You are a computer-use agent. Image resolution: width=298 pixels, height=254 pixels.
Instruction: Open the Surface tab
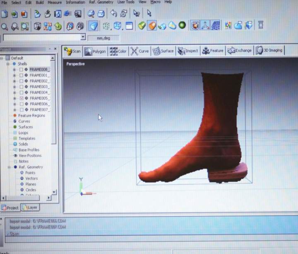coord(163,51)
